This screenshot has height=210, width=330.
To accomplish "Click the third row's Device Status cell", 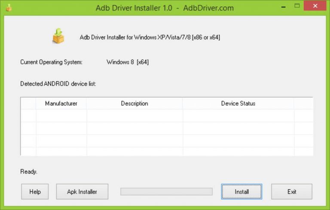I will pos(238,141).
